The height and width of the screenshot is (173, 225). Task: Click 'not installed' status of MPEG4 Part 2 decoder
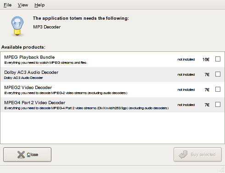point(186,105)
